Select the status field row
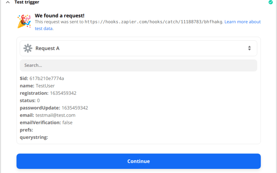Viewport: 277px width, 173px height. coord(30,100)
